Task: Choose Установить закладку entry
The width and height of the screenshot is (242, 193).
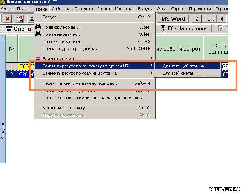Action: click(95, 108)
